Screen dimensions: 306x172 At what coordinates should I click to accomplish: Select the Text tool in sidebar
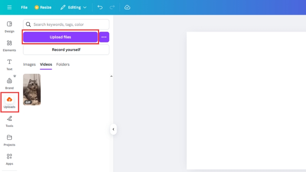click(10, 64)
